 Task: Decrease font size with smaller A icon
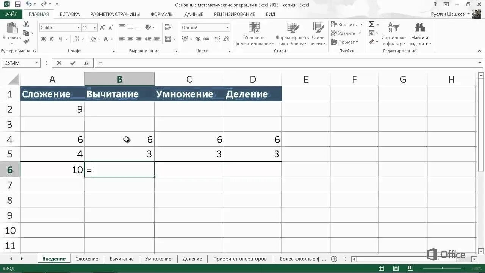(x=111, y=28)
